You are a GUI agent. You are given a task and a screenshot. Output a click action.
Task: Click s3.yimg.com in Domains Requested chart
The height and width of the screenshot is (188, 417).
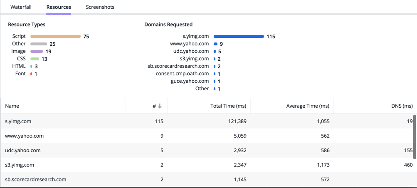coord(195,59)
